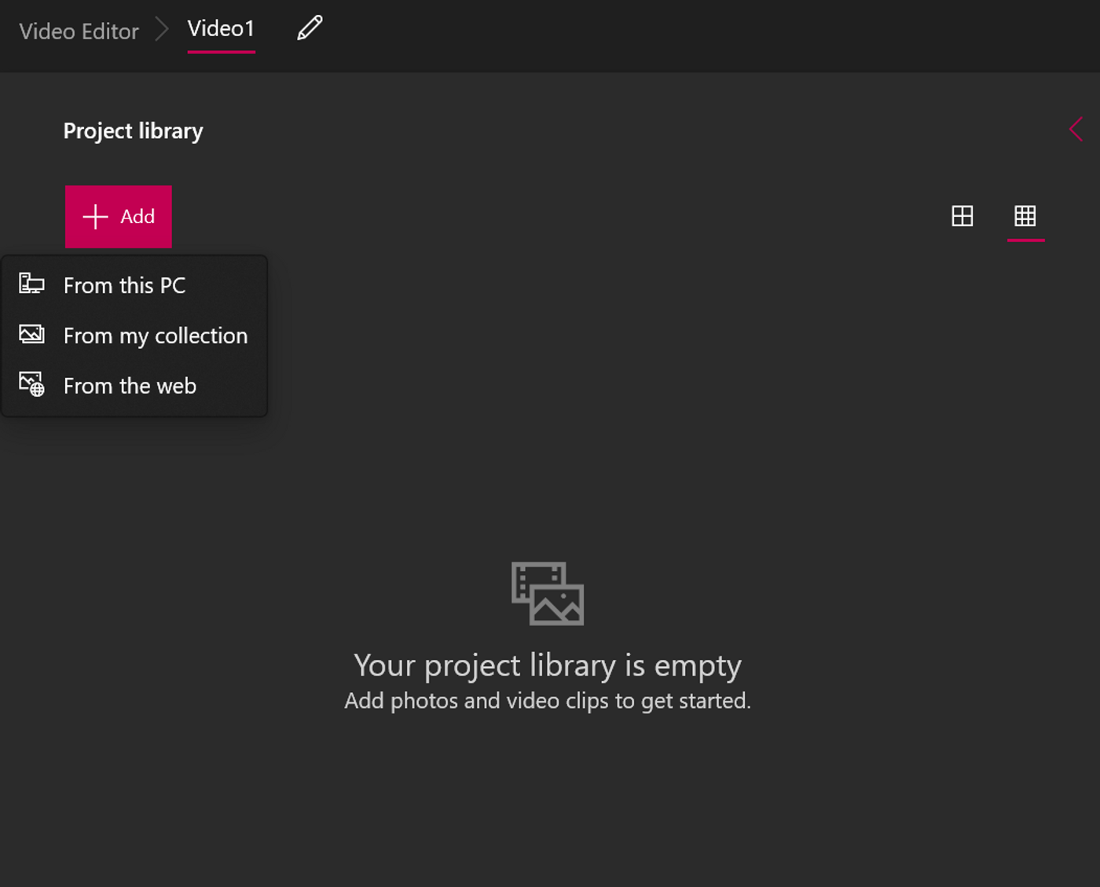This screenshot has width=1100, height=887.
Task: Click the 'From the web' globe image icon
Action: 31,384
